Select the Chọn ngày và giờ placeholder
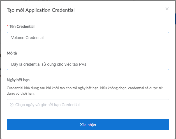Image resolution: width=176 pixels, height=139 pixels. (47, 105)
